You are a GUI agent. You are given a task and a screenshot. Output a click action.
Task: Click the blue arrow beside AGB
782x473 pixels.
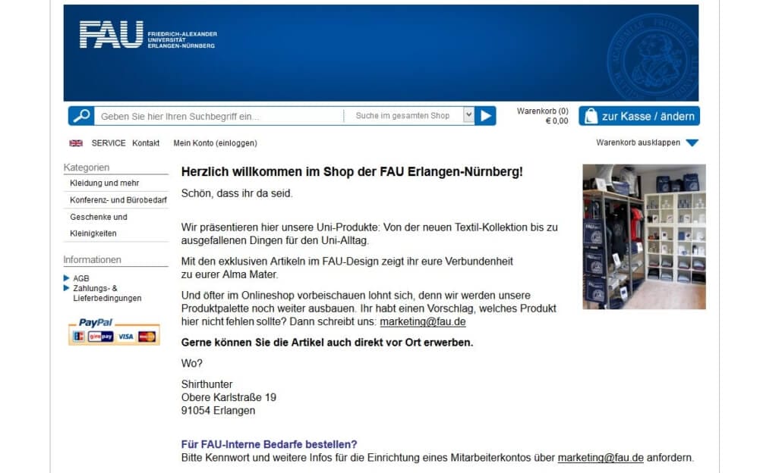click(66, 278)
